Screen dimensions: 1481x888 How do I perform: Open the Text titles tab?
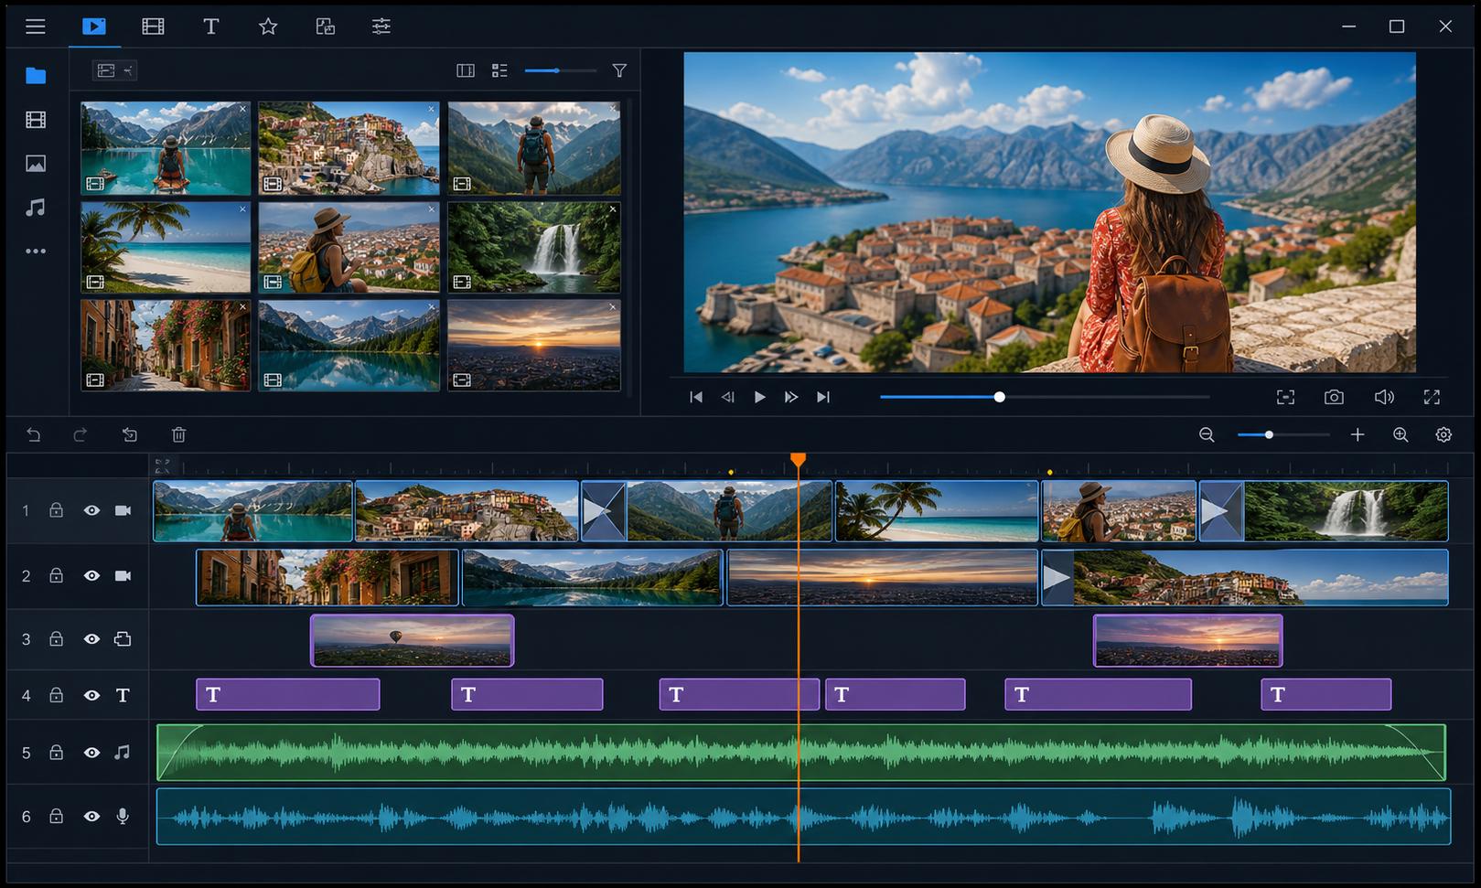(210, 27)
